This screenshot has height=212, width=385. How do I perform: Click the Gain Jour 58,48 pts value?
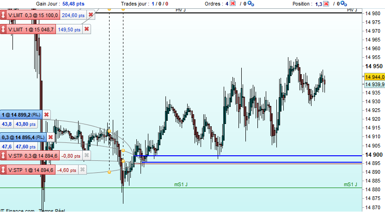(x=73, y=4)
